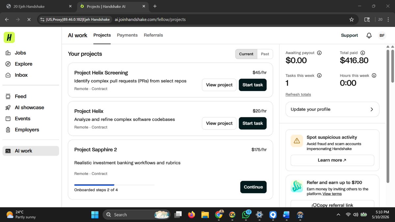This screenshot has height=222, width=395.
Task: Open the weather widget on the taskbar
Action: click(21, 215)
